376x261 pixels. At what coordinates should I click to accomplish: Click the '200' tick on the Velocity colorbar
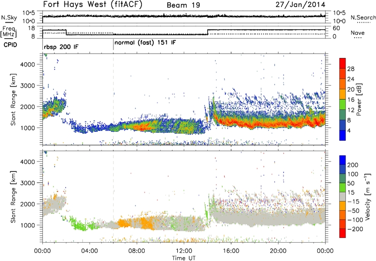[353, 165]
